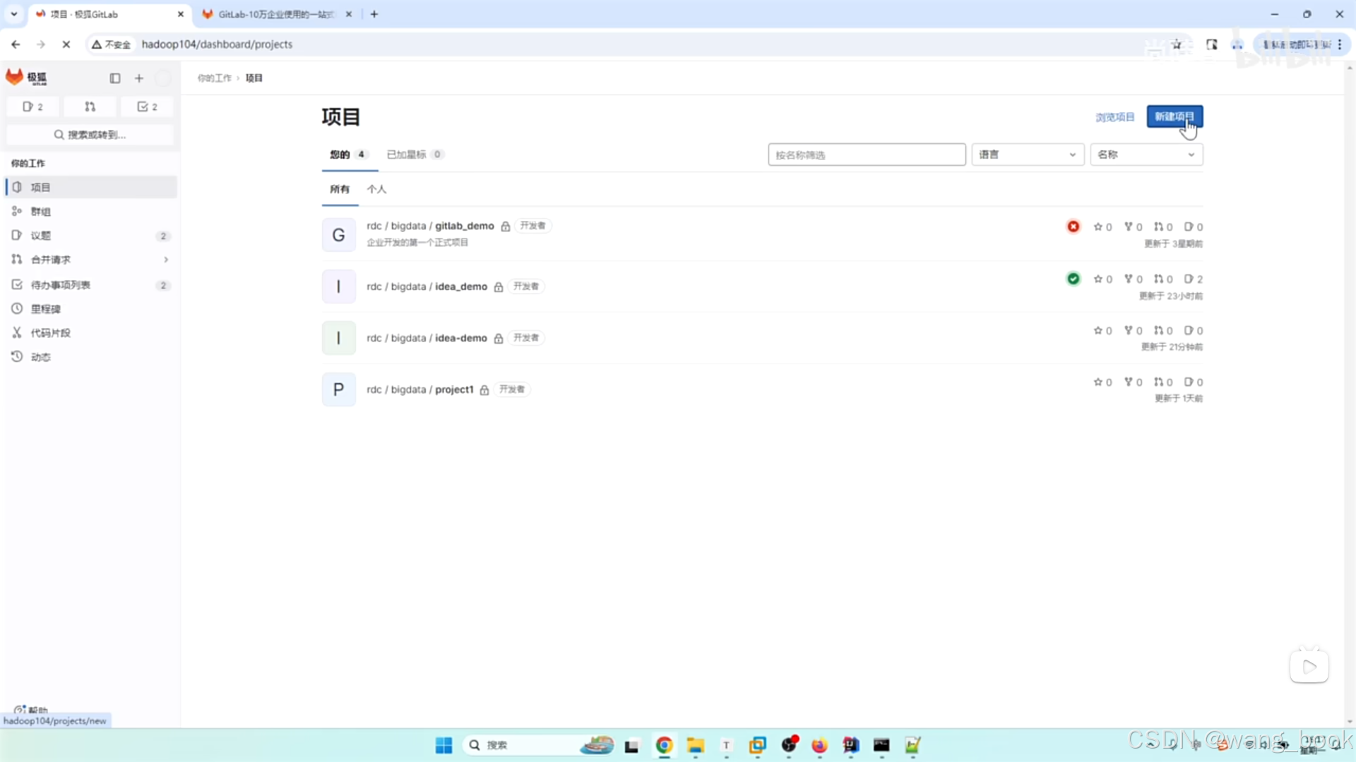The image size is (1356, 762).
Task: Open the merge requests counter icon
Action: tap(90, 107)
